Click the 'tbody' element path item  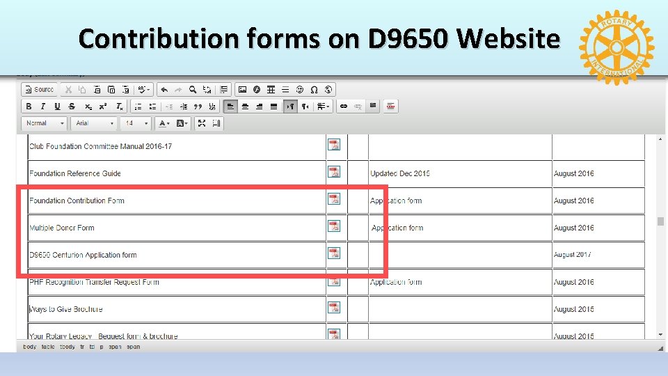[x=67, y=347]
